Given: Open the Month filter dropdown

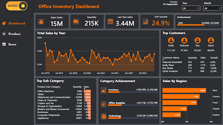Looking at the screenshot, I should (x=212, y=8).
